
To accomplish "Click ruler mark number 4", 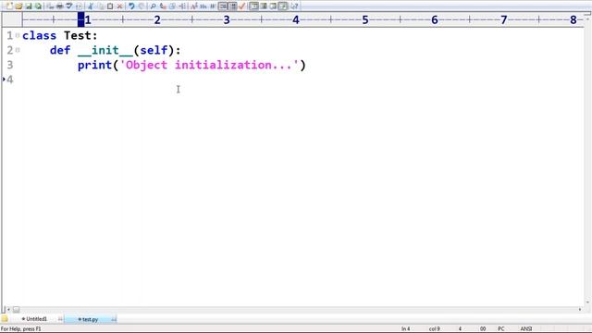I will 296,19.
